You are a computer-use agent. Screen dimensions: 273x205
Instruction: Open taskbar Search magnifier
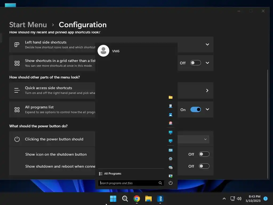click(x=125, y=199)
